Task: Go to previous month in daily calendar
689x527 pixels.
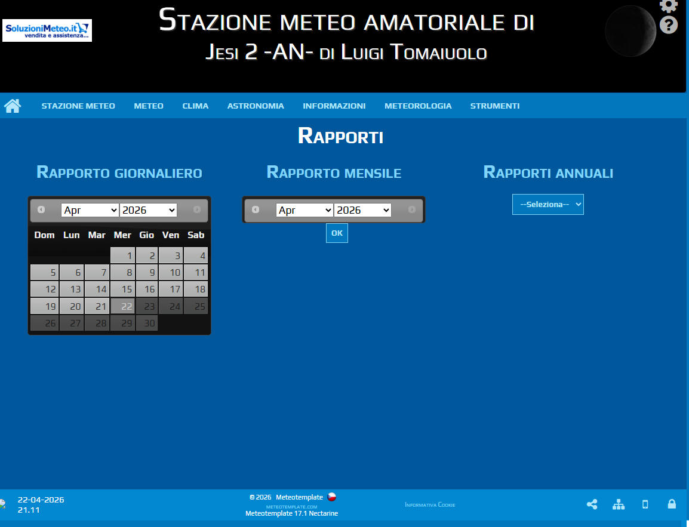Action: click(x=41, y=209)
